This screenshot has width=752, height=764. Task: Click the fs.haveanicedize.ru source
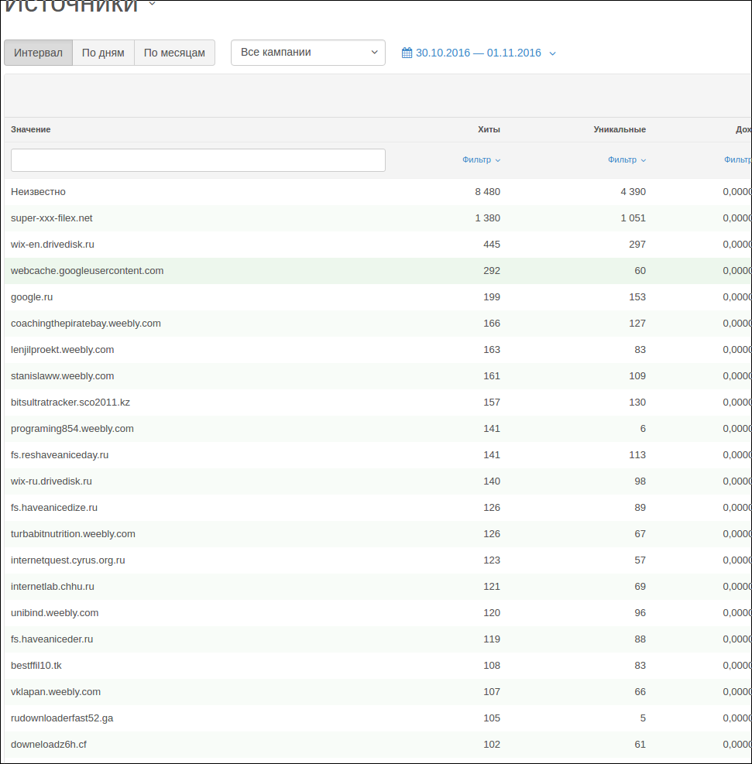click(54, 508)
